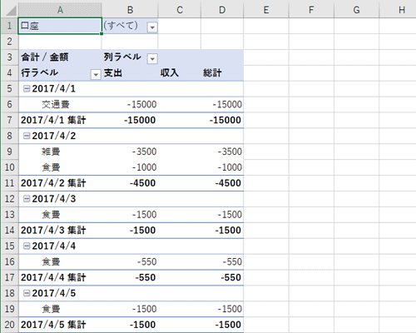Click the 収入 column heading
This screenshot has height=333, width=416.
pyautogui.click(x=170, y=73)
